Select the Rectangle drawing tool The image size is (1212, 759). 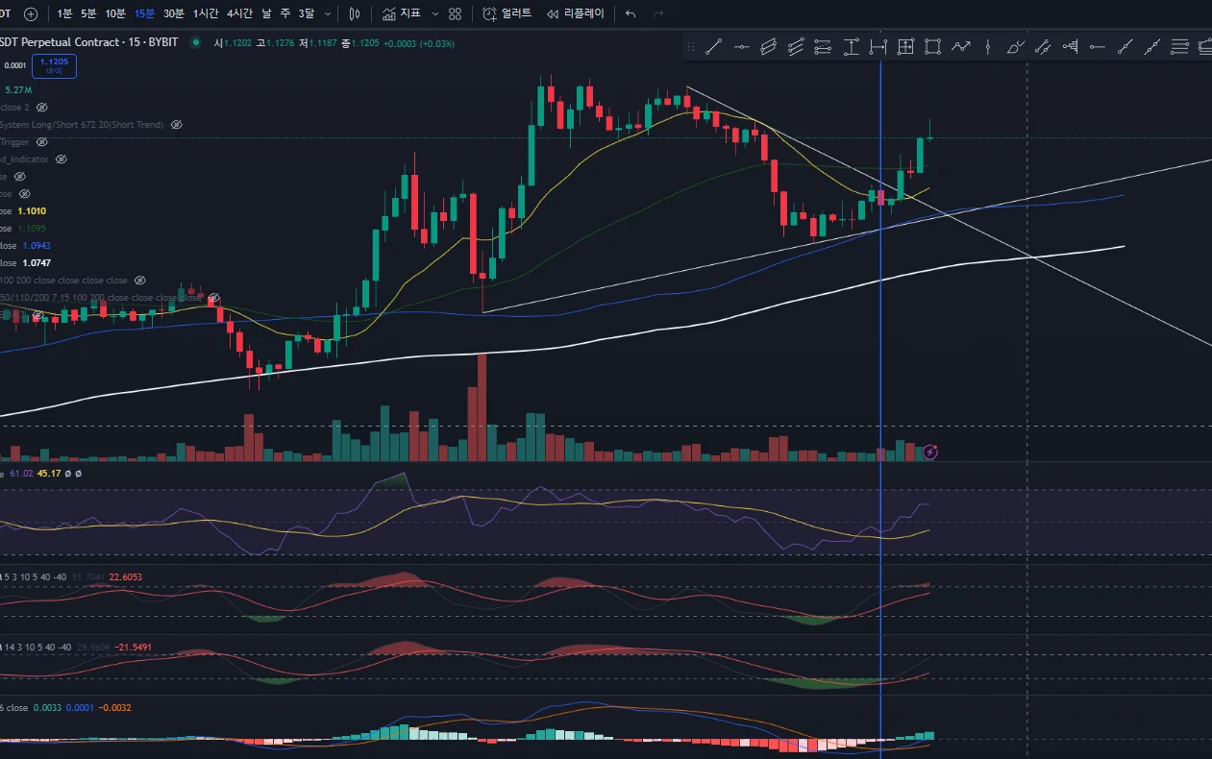coord(932,46)
